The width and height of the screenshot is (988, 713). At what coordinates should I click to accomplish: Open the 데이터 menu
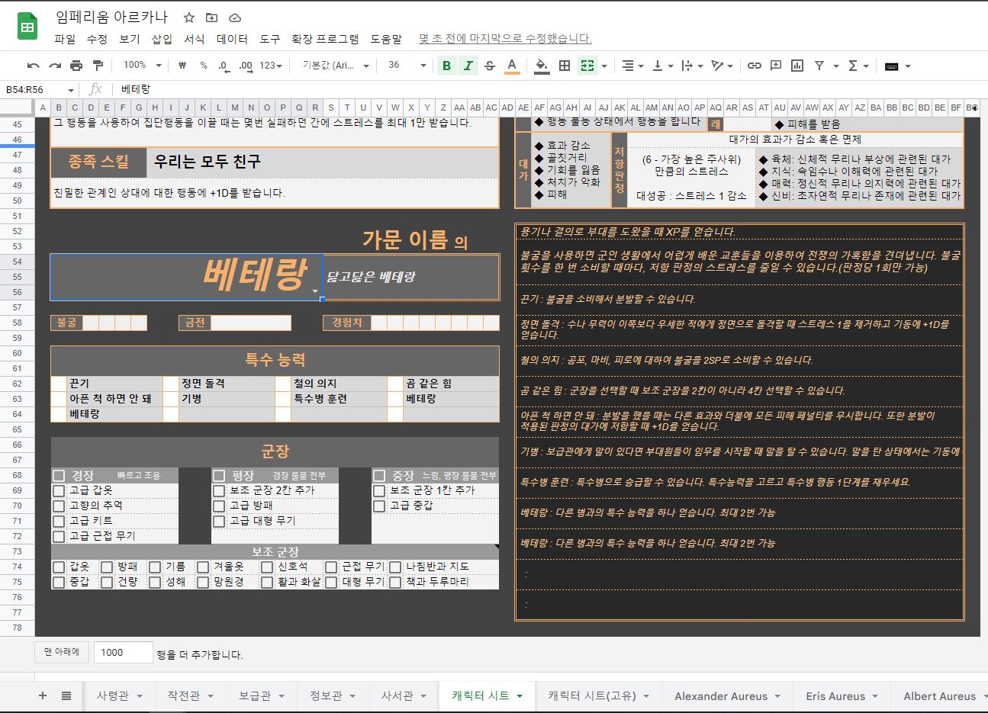pyautogui.click(x=232, y=39)
